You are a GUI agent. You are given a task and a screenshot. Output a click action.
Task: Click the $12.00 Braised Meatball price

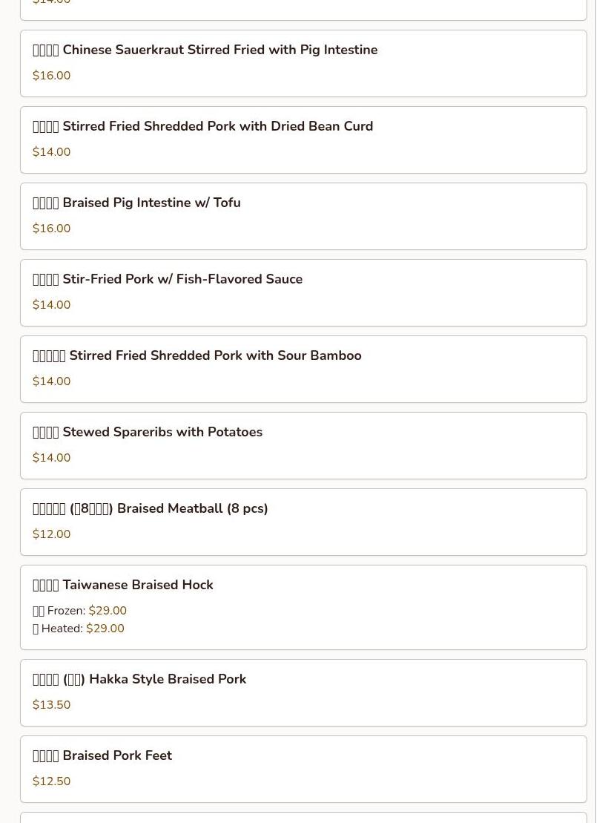click(x=51, y=534)
